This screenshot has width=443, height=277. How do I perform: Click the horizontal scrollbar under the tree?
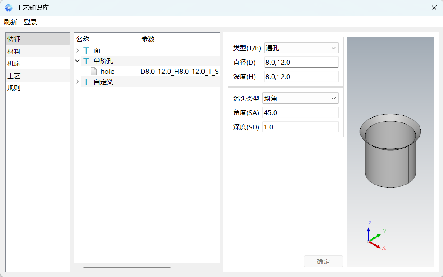(127, 267)
